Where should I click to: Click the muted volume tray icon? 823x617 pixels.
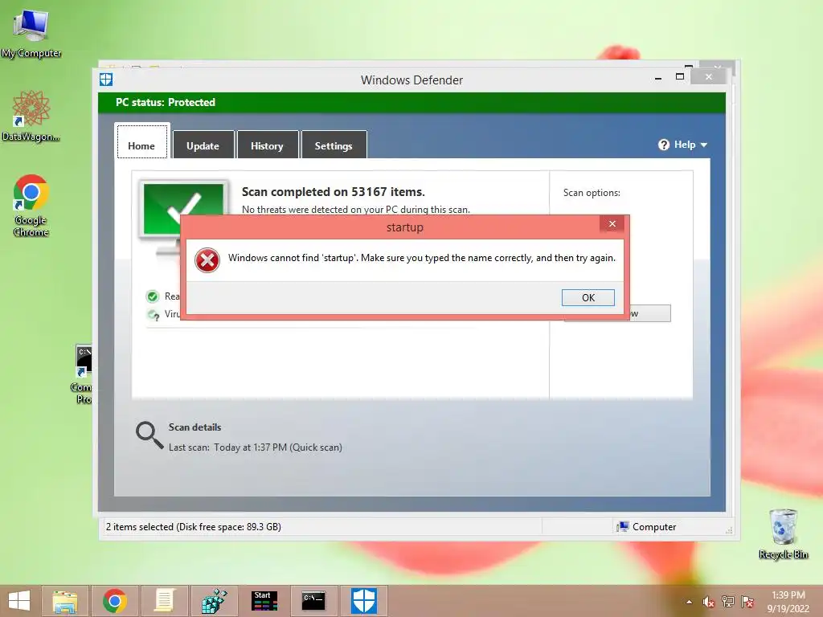pos(709,602)
